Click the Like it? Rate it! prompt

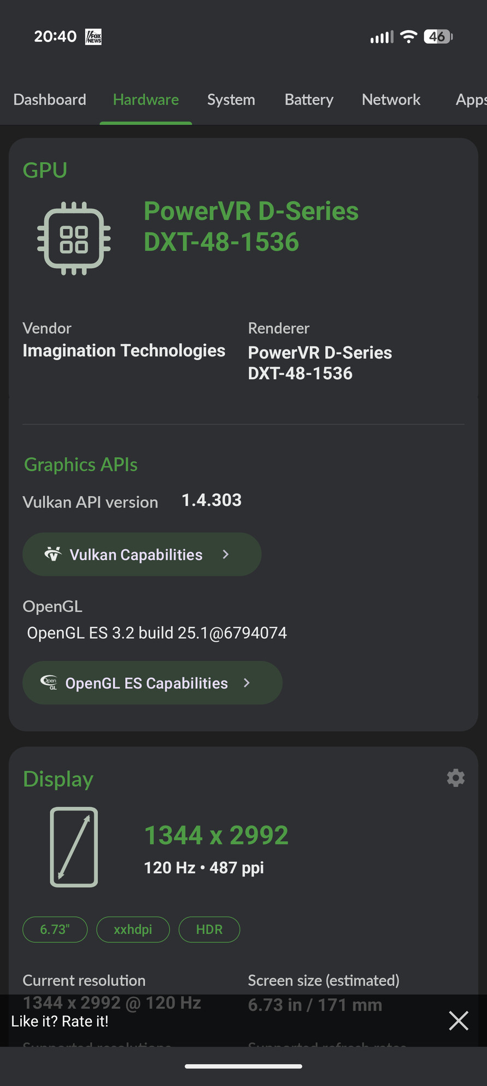coord(60,1020)
